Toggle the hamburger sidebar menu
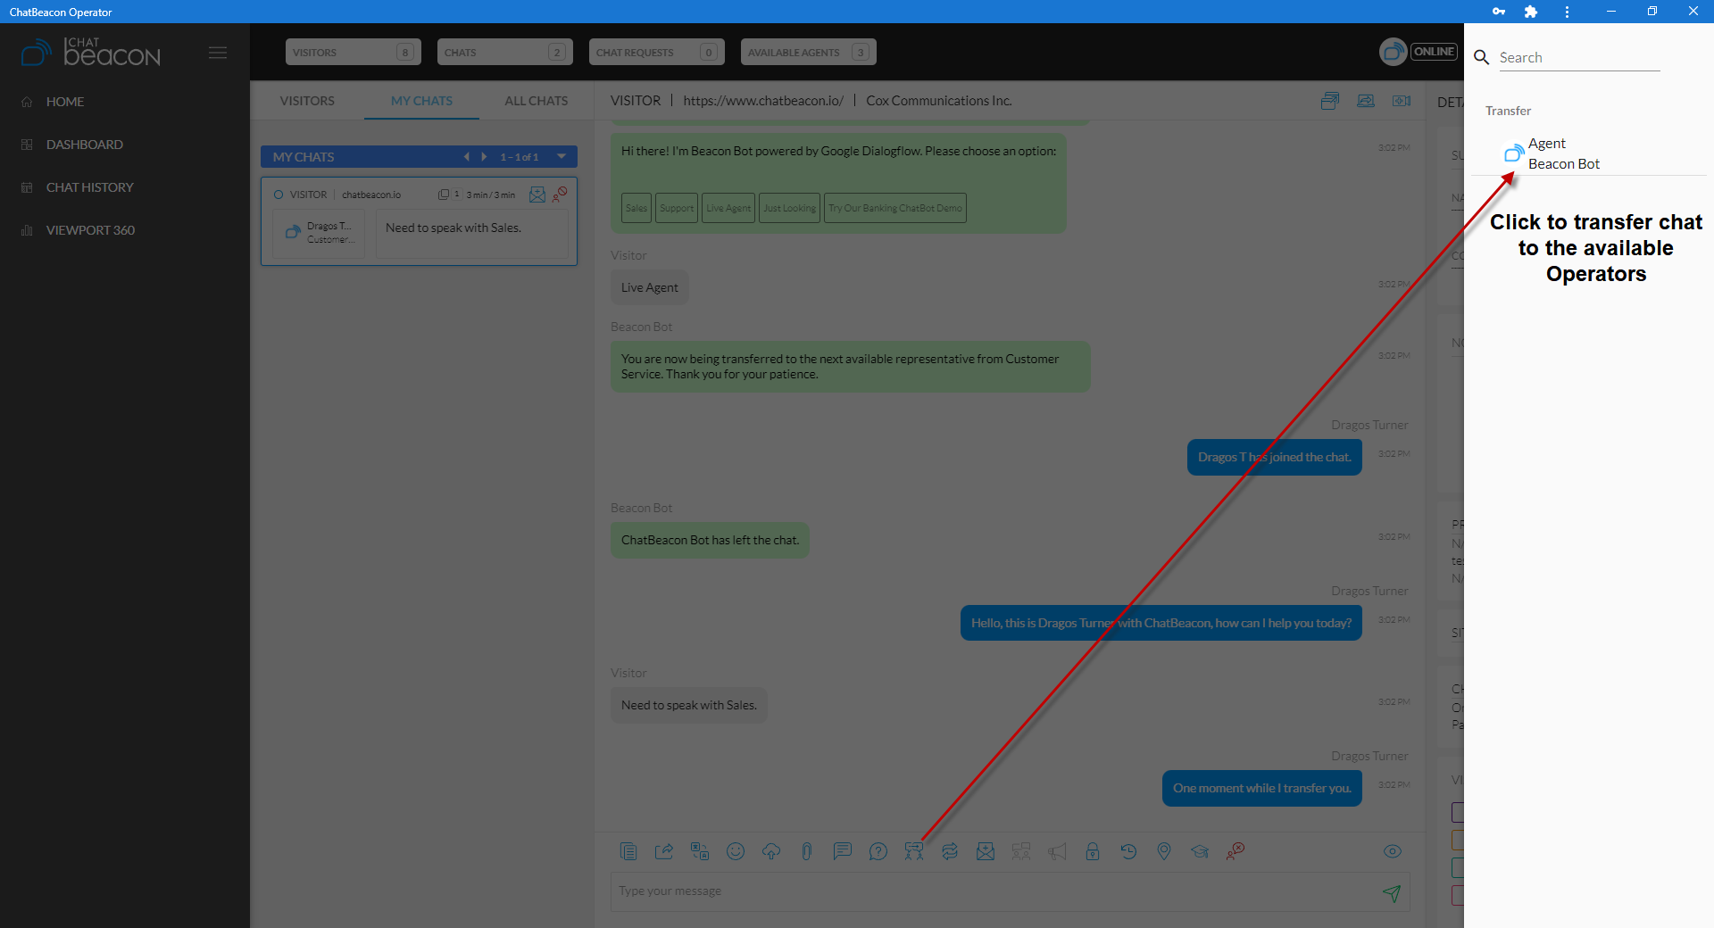 click(x=218, y=53)
